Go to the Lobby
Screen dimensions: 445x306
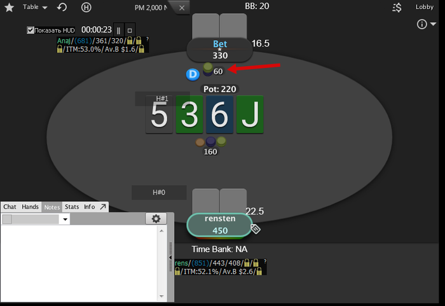pos(425,7)
